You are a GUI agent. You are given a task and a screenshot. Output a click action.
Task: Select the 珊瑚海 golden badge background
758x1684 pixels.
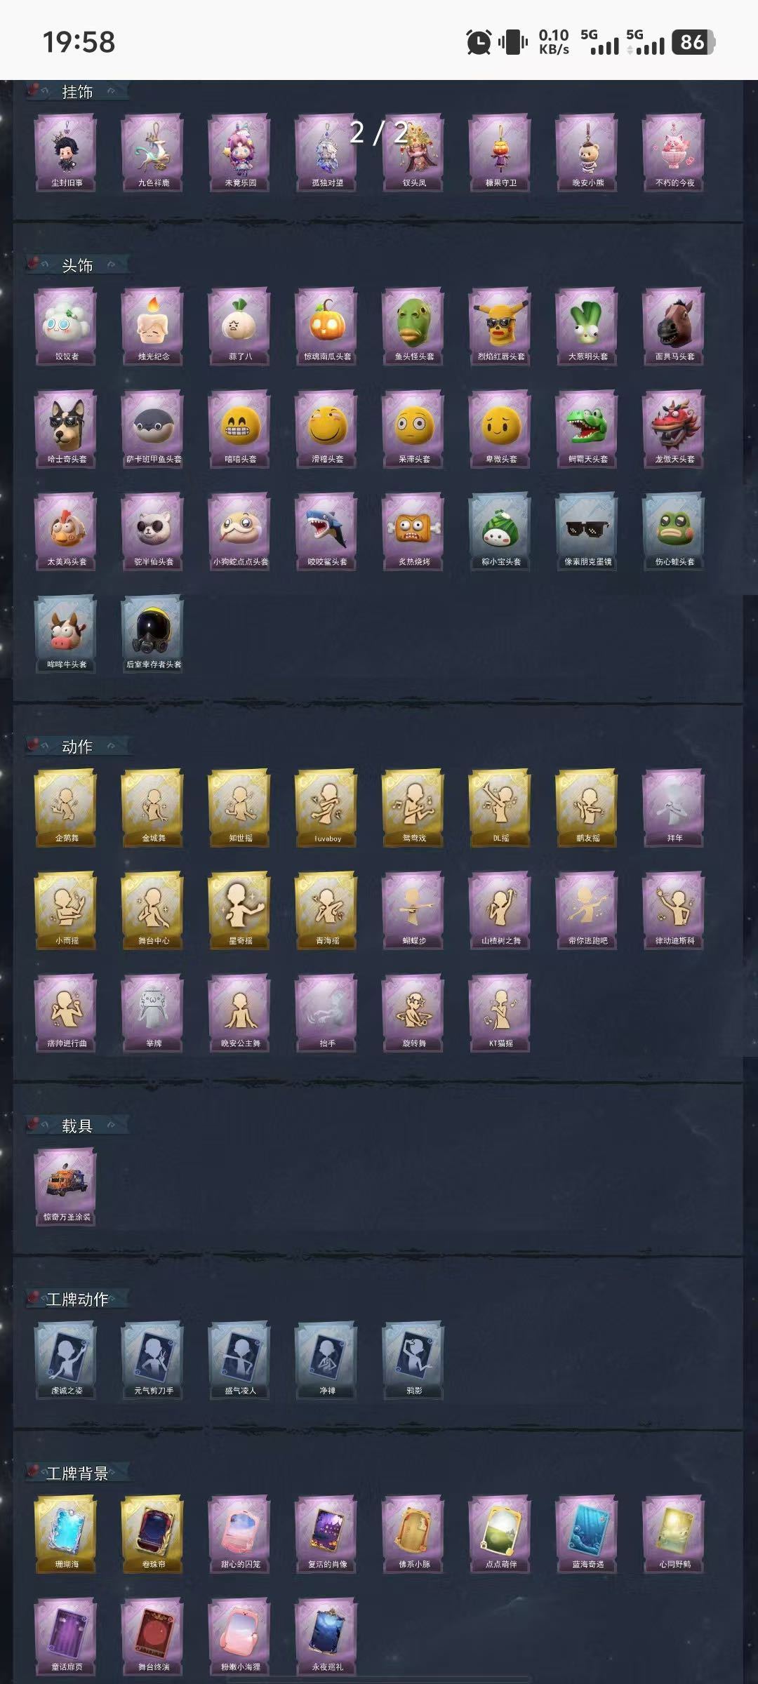(67, 1534)
